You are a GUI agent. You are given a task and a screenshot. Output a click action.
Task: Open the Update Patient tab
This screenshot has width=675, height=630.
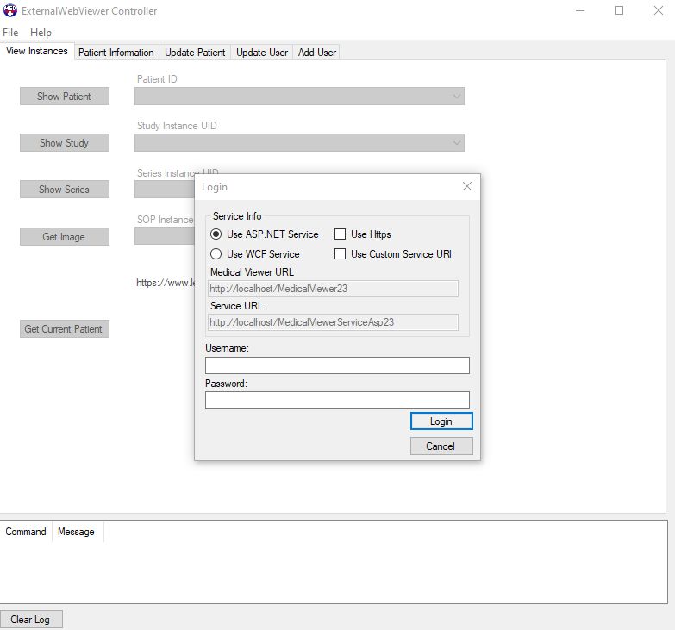[x=195, y=53]
